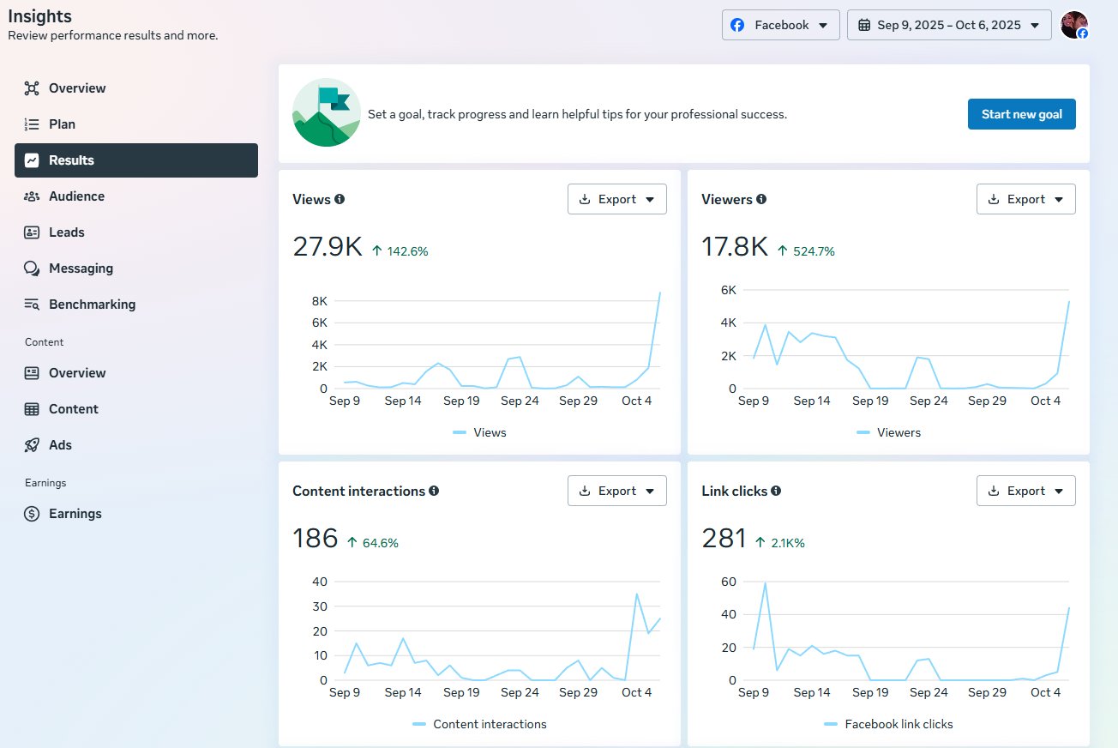Image resolution: width=1118 pixels, height=748 pixels.
Task: Click the Leads contact-card icon
Action: click(32, 232)
